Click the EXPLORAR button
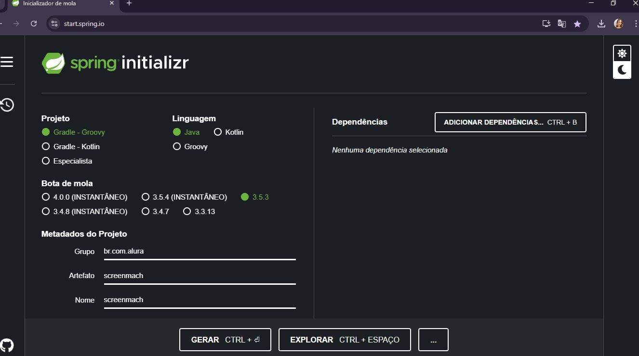 tap(345, 340)
